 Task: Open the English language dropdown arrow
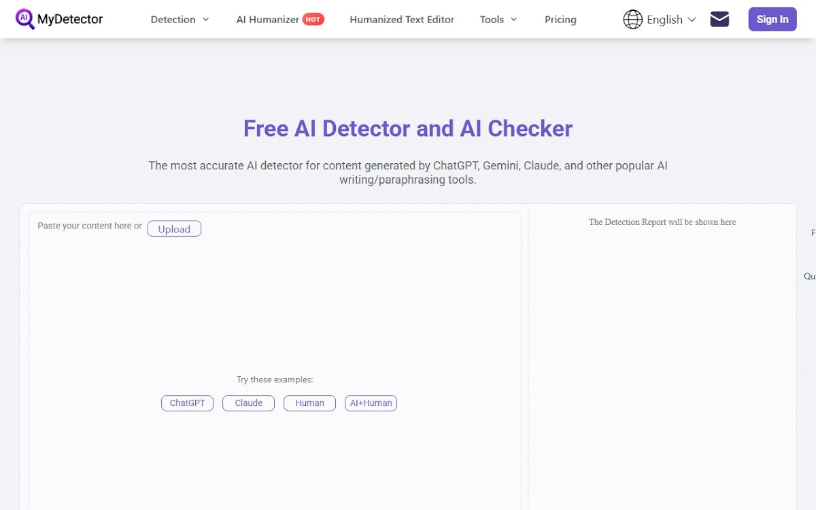point(692,20)
